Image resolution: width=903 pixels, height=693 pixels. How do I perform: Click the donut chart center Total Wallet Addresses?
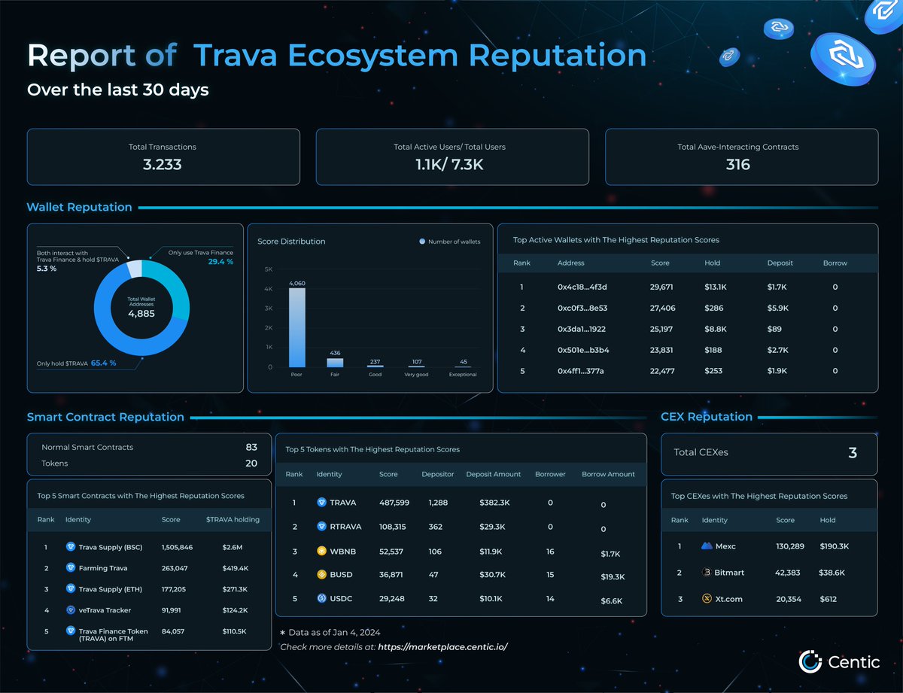point(141,309)
